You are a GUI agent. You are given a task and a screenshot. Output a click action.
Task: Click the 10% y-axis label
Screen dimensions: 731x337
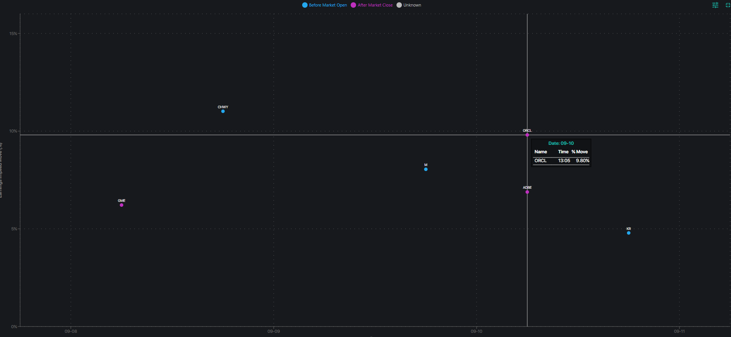(x=13, y=131)
